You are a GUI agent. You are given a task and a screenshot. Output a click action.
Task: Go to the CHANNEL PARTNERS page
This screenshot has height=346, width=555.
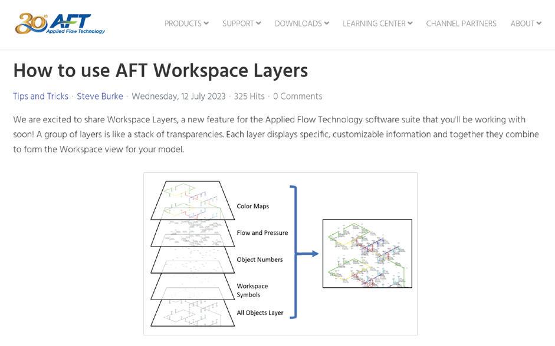pos(461,24)
